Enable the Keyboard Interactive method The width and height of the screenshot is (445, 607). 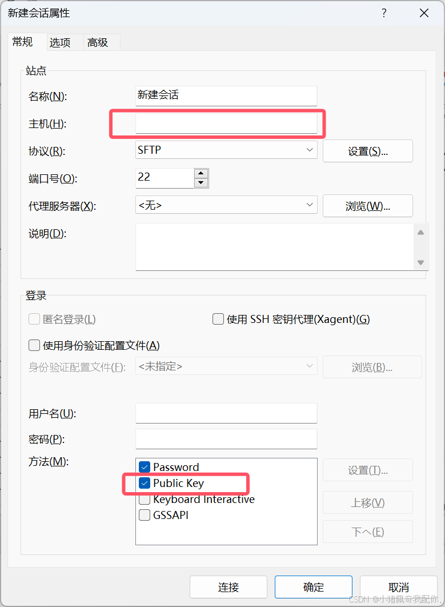pyautogui.click(x=144, y=499)
